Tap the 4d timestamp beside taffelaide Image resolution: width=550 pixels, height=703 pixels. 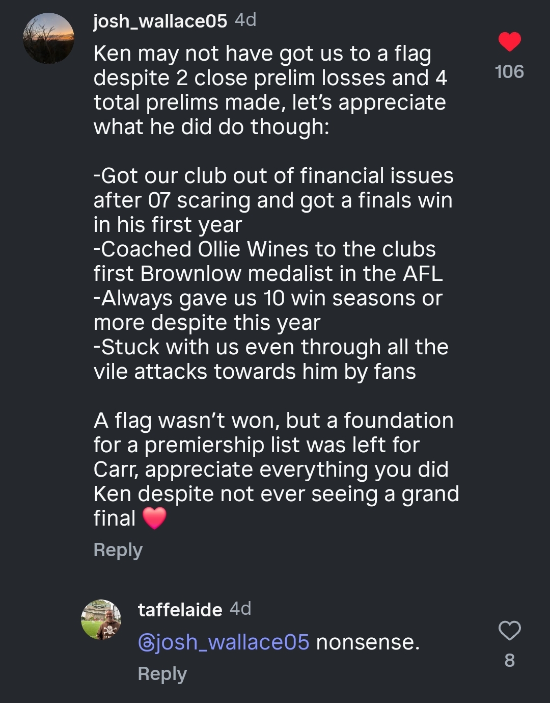pos(240,609)
